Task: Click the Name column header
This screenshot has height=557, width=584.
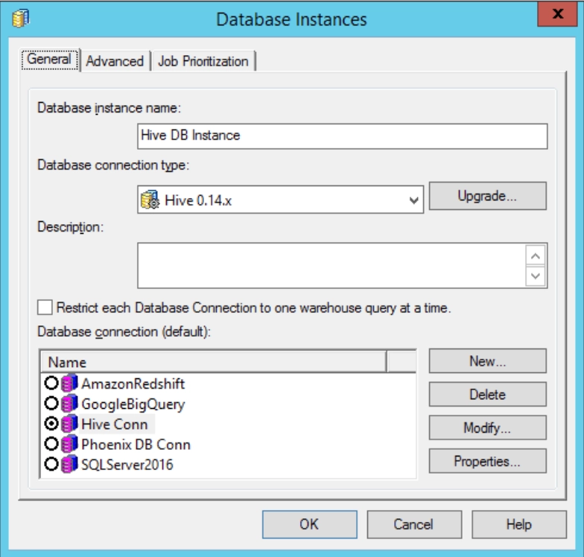Action: pos(213,362)
